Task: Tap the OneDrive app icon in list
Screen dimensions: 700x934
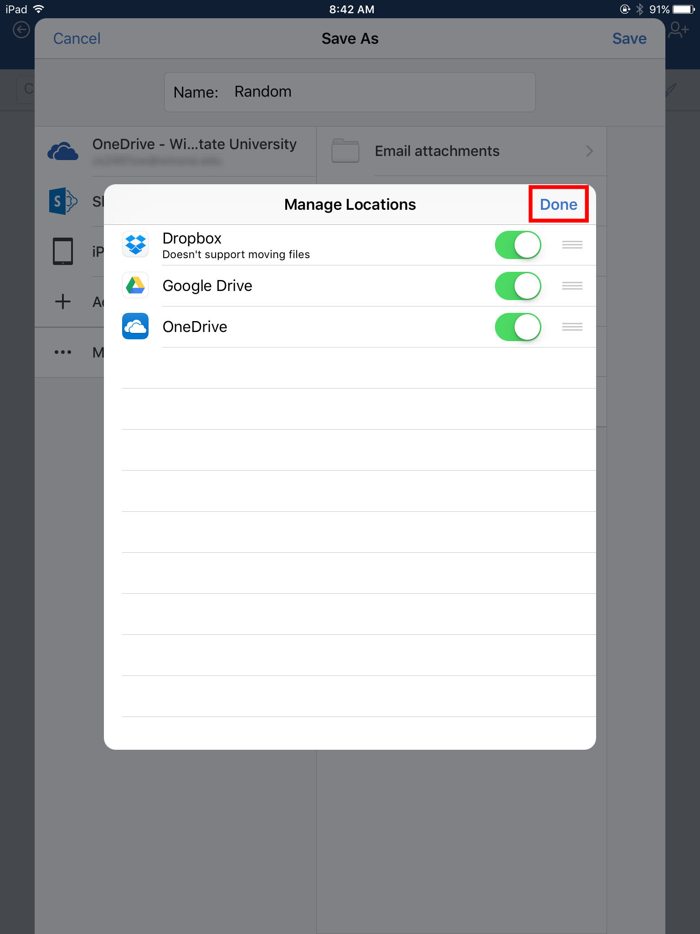Action: [x=135, y=326]
